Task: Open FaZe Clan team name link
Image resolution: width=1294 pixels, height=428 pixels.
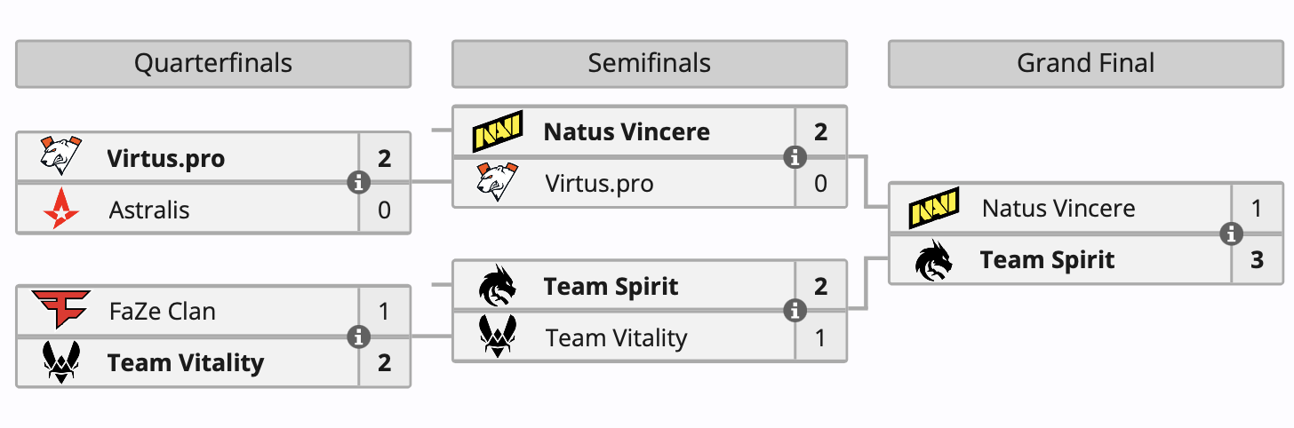Action: (162, 312)
